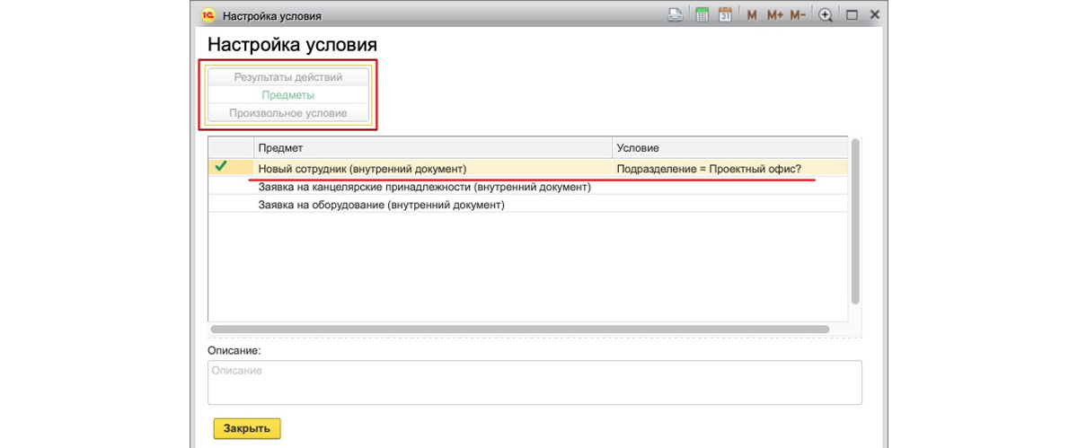The width and height of the screenshot is (1078, 448).
Task: Click the Закрыть button
Action: point(247,428)
